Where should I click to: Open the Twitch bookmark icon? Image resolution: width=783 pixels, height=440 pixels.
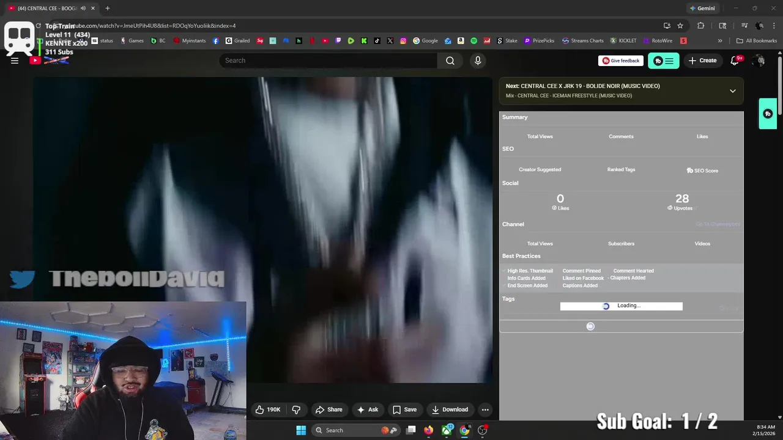tap(338, 41)
